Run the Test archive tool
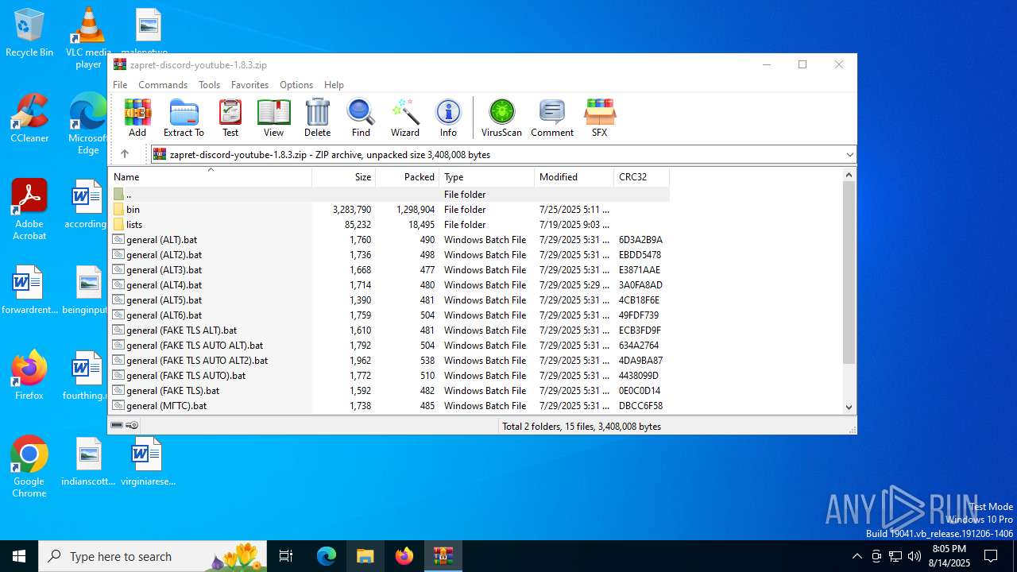This screenshot has width=1017, height=572. coord(230,118)
